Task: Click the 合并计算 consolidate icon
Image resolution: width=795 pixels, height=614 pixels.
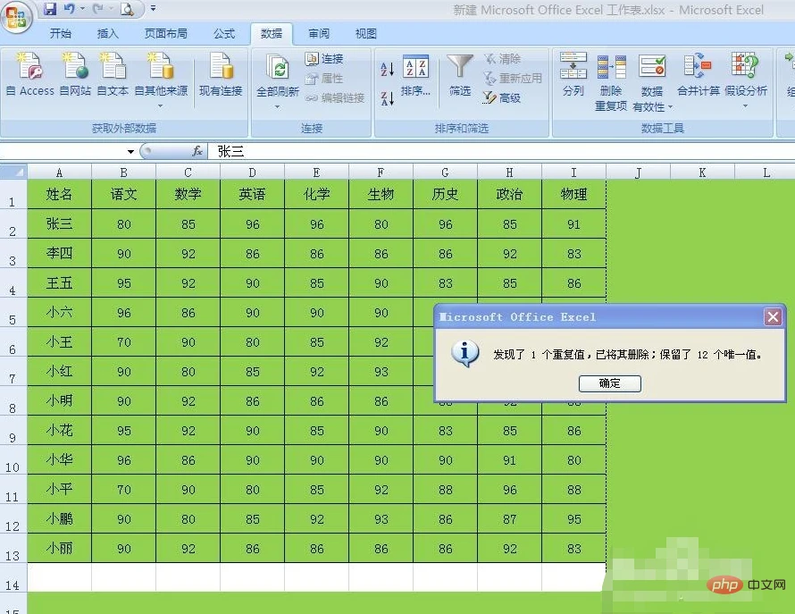Action: pyautogui.click(x=698, y=68)
